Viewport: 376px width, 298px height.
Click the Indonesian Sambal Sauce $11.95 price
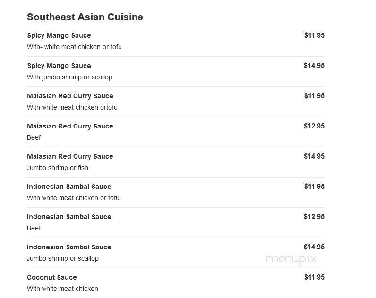[x=314, y=187]
